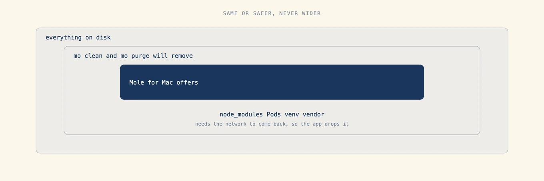The height and width of the screenshot is (181, 544).
Task: Click NEVER WIDER in the top heading
Action: pyautogui.click(x=300, y=14)
